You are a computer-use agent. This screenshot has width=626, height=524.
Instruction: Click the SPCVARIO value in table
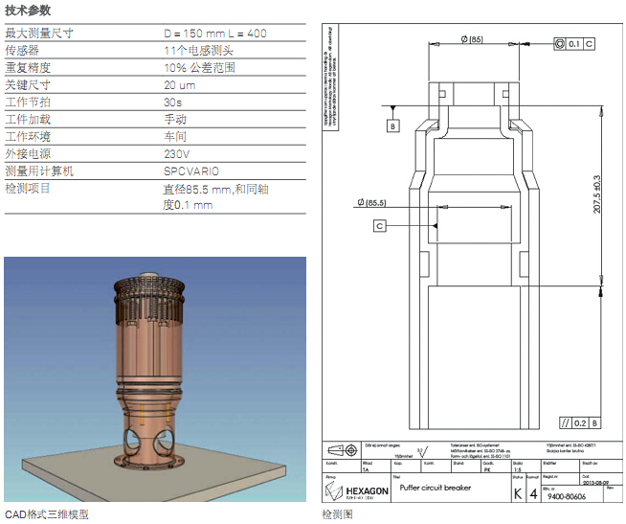[x=191, y=171]
